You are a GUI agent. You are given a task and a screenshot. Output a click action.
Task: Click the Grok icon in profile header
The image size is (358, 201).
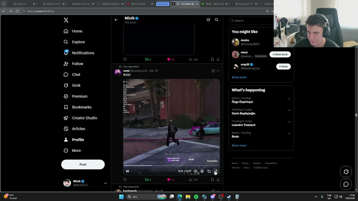point(208,20)
